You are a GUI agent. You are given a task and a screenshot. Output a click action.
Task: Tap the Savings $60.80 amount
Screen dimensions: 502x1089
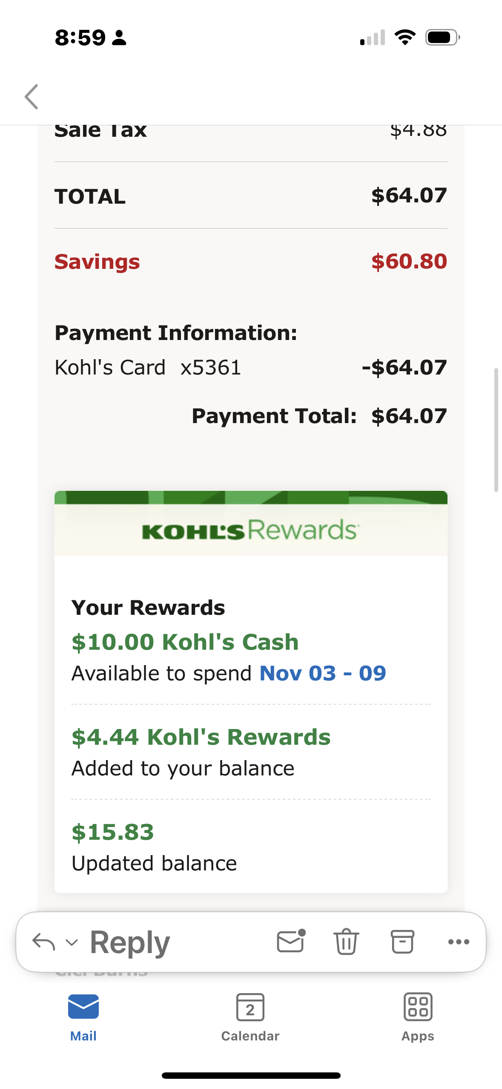(x=409, y=262)
